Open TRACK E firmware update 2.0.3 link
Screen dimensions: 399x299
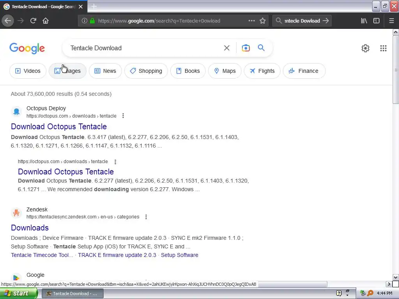coord(117,255)
